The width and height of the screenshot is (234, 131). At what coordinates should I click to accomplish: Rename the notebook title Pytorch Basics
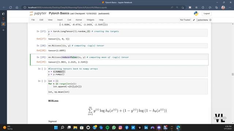click(x=59, y=13)
